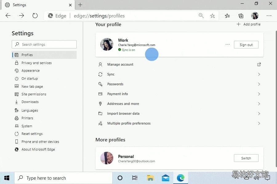Open Profiles in the settings sidebar
The height and width of the screenshot is (184, 277).
click(44, 55)
